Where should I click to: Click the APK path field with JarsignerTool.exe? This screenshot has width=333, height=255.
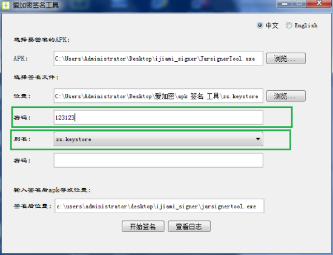point(159,58)
